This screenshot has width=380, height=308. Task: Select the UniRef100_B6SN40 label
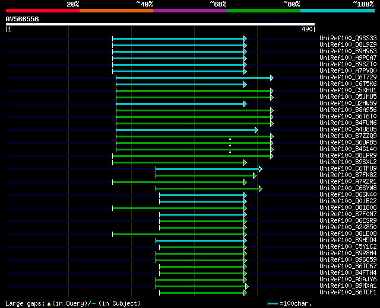348,195
